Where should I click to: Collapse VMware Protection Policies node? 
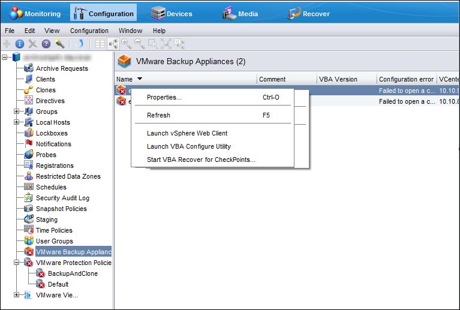(16, 263)
